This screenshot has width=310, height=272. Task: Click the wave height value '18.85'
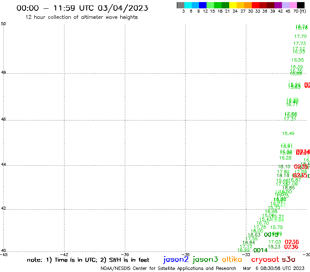pyautogui.click(x=289, y=188)
